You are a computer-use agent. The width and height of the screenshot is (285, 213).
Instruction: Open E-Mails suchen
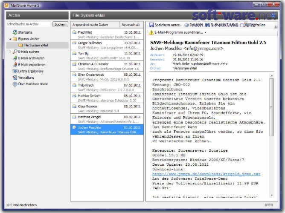coord(29,52)
